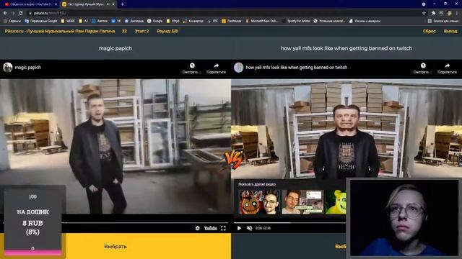Viewport: 462px width, 259px height.
Task: Open the MEME bookmarks folder
Action: (x=68, y=21)
